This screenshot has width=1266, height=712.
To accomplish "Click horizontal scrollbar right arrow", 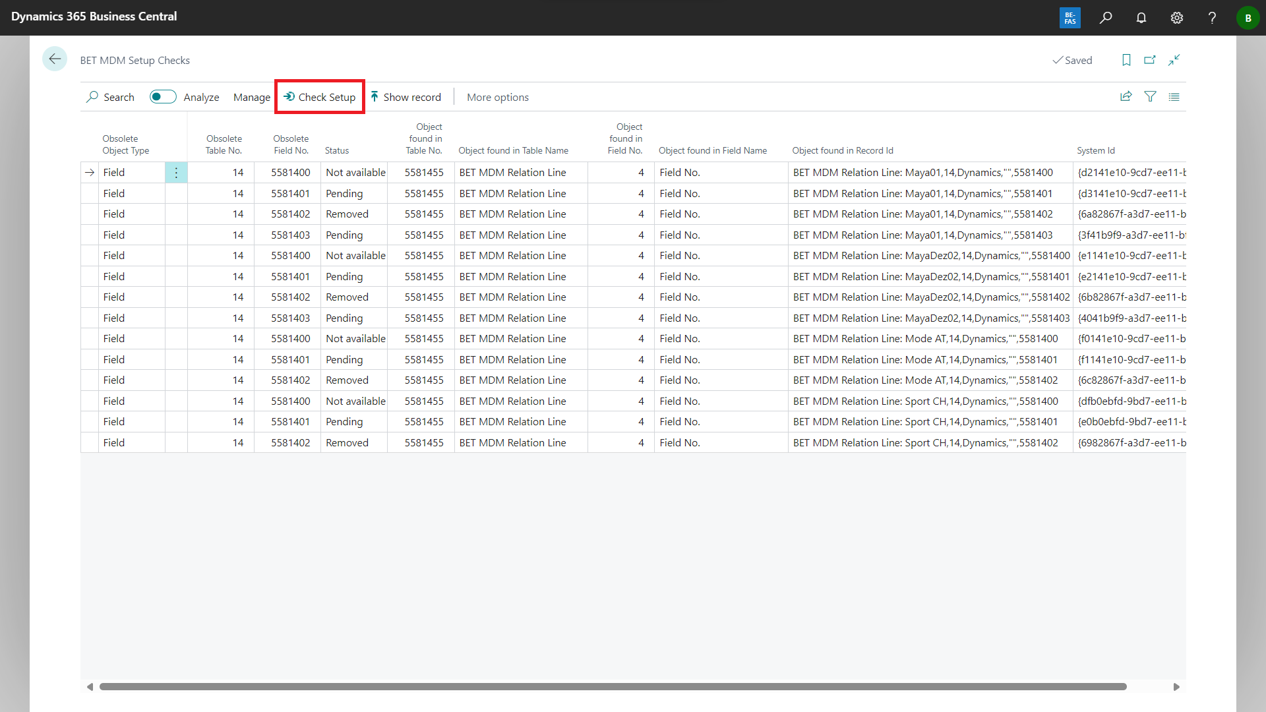I will click(x=1176, y=687).
